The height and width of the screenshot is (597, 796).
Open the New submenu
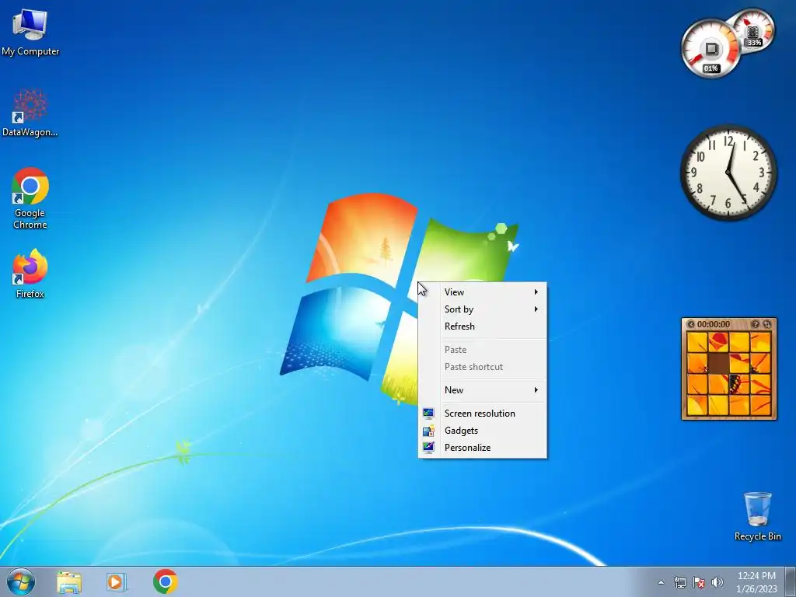pos(482,390)
